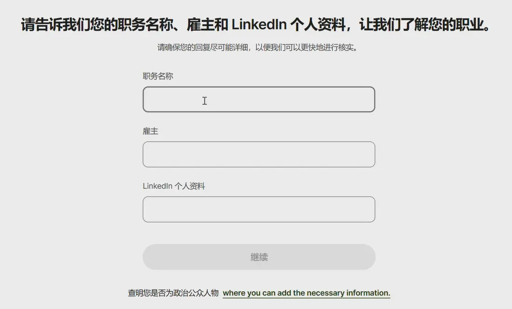
Task: Submit the form using the grey continue button
Action: [x=259, y=257]
